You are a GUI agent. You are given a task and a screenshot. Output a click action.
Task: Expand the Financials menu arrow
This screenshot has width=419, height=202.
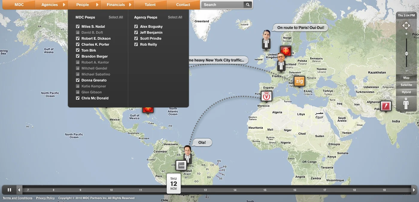(x=130, y=5)
